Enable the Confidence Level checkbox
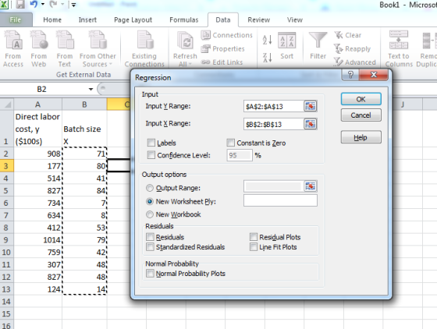This screenshot has width=437, height=329. click(151, 155)
